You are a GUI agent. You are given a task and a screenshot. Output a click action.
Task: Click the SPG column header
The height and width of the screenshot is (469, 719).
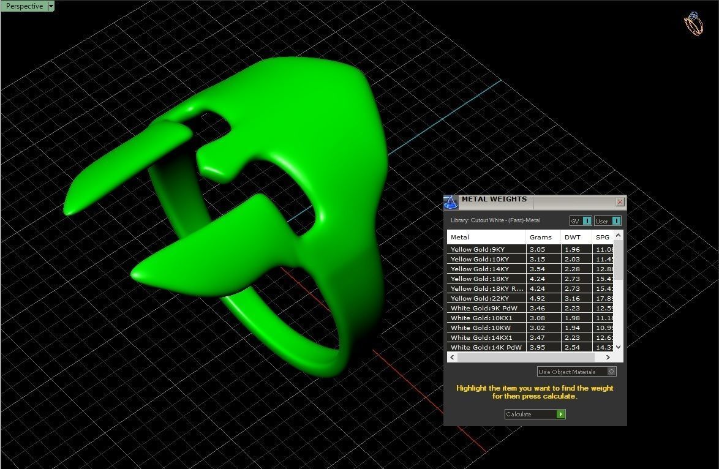click(x=603, y=237)
